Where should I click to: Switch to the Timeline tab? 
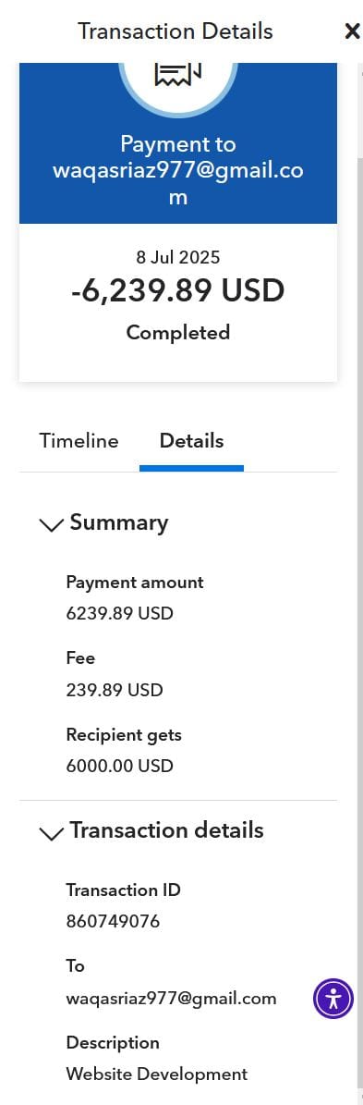79,441
